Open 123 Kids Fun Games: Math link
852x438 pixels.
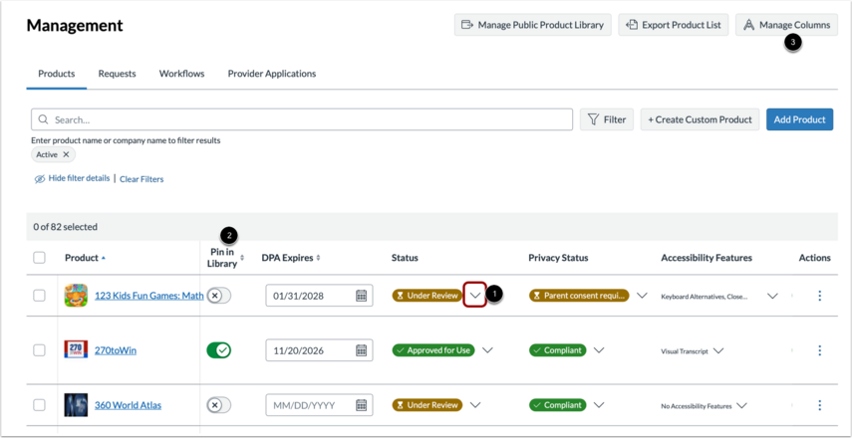(x=148, y=296)
